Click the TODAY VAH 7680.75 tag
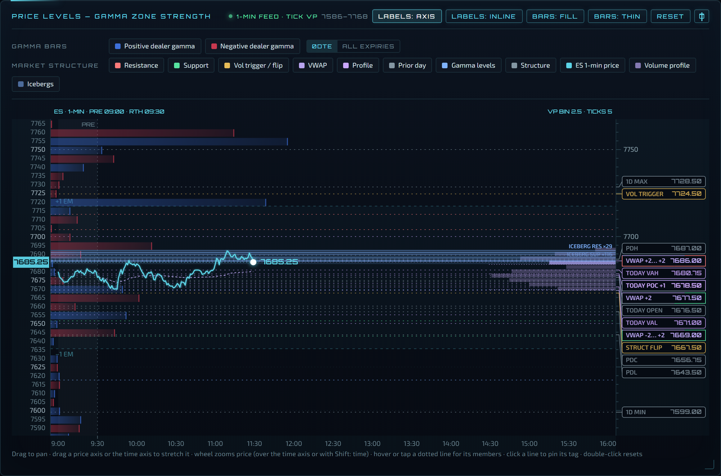The width and height of the screenshot is (721, 476). click(663, 273)
